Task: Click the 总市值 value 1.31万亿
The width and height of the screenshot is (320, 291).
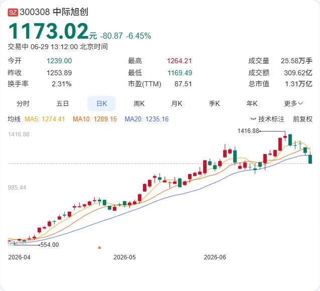Action: tap(298, 84)
